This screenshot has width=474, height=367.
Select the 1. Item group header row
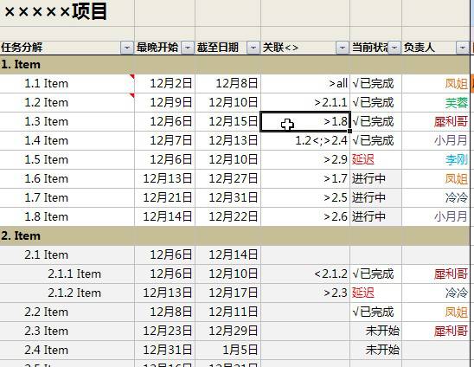click(x=235, y=64)
